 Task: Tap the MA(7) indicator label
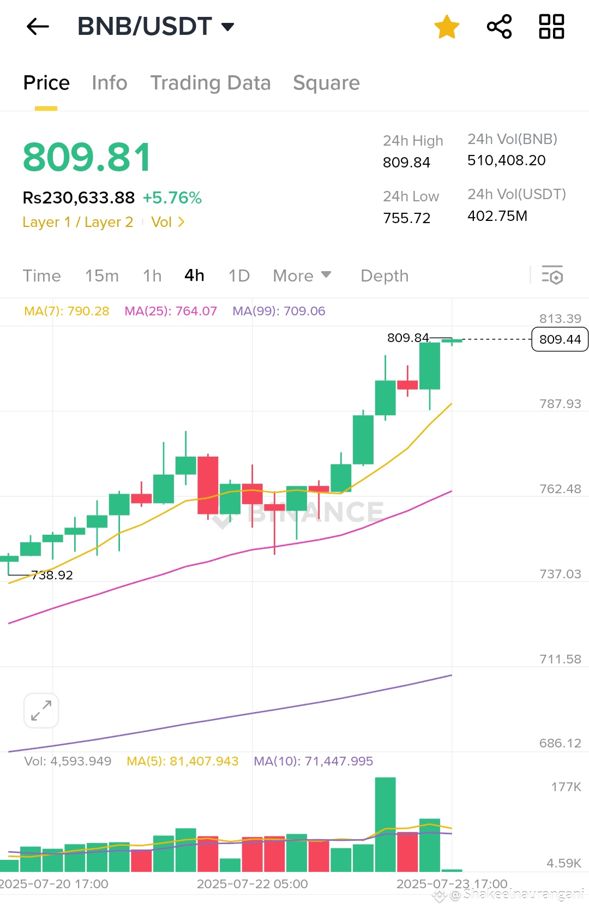(x=67, y=311)
